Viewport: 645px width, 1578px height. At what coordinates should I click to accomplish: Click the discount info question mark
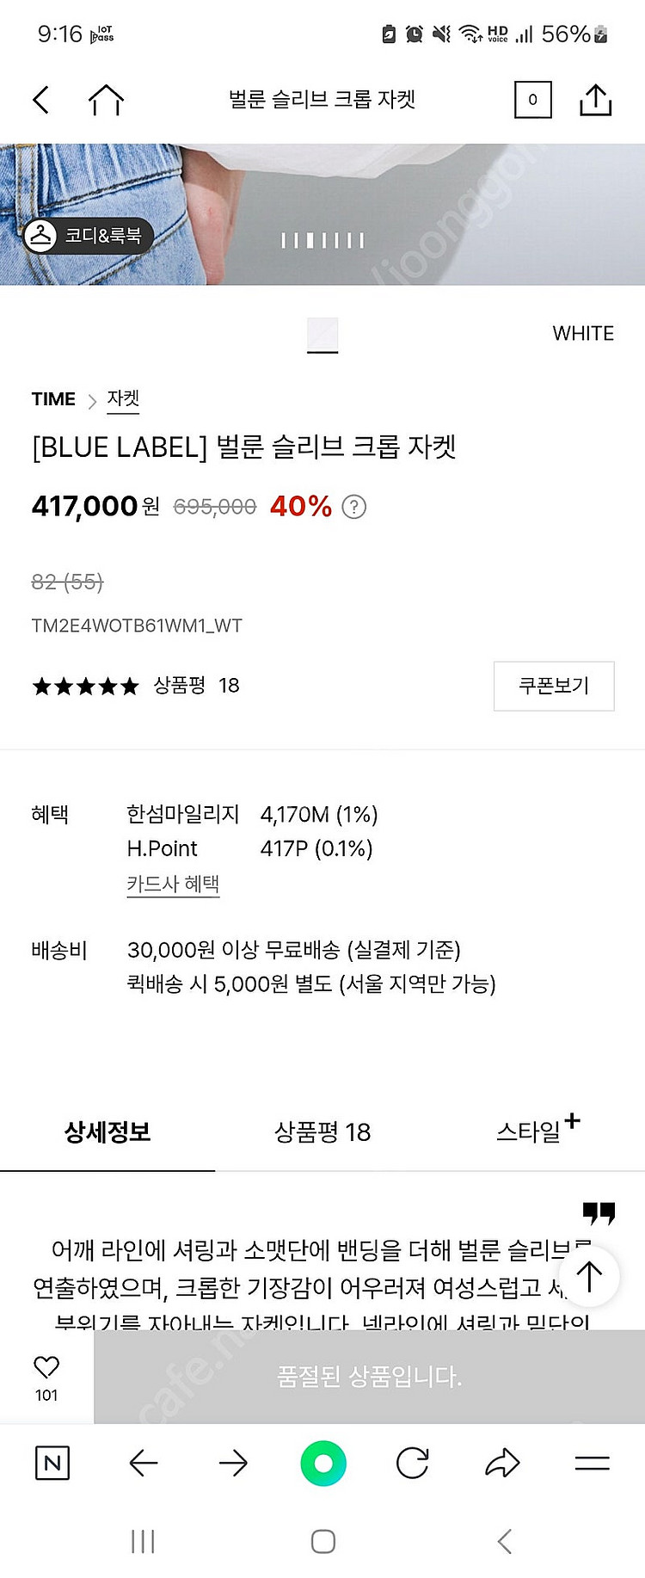(353, 507)
